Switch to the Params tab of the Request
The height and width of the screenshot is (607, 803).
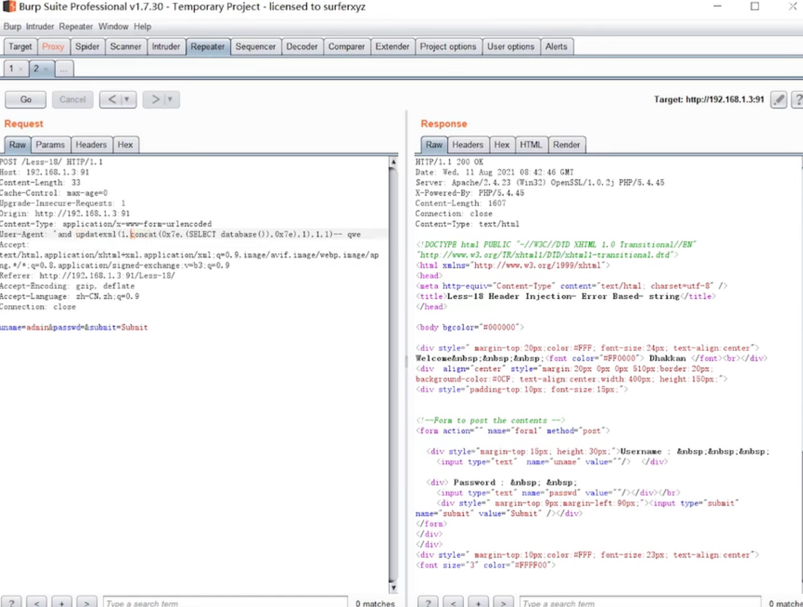click(x=51, y=144)
